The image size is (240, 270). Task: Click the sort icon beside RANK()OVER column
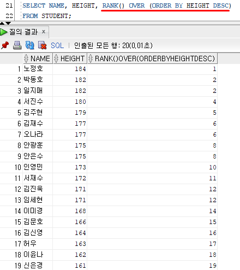click(x=91, y=58)
